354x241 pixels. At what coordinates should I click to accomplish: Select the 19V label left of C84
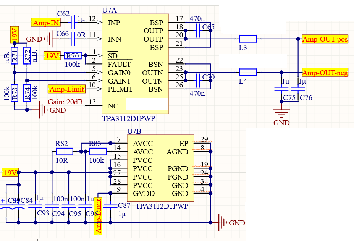(10, 172)
